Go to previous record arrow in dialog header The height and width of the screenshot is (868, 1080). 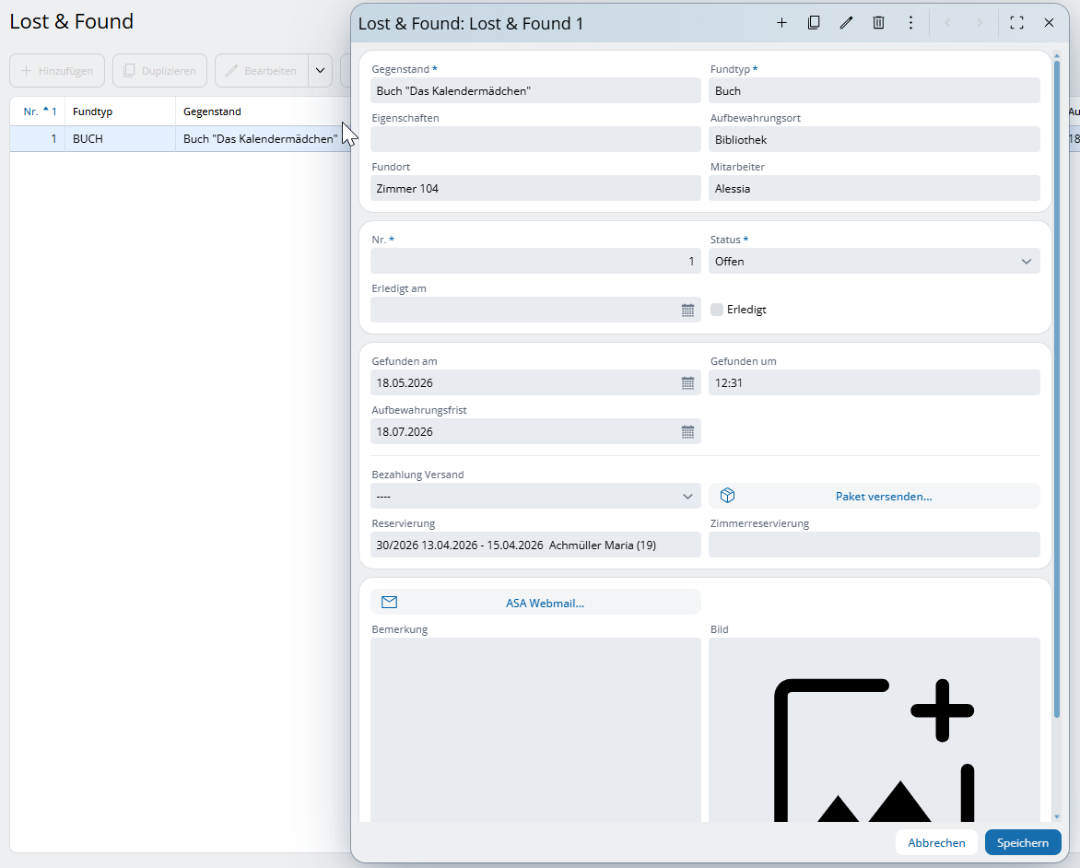tap(947, 23)
